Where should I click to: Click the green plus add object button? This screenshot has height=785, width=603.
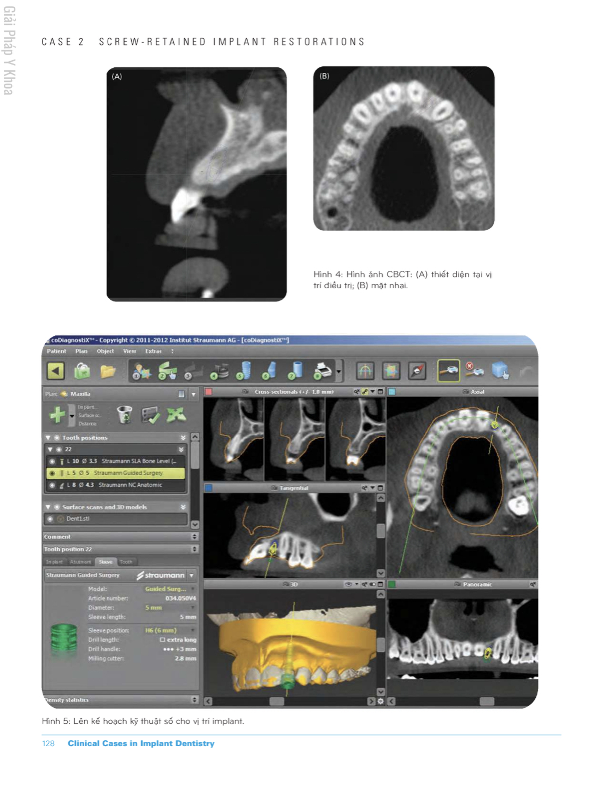click(57, 415)
